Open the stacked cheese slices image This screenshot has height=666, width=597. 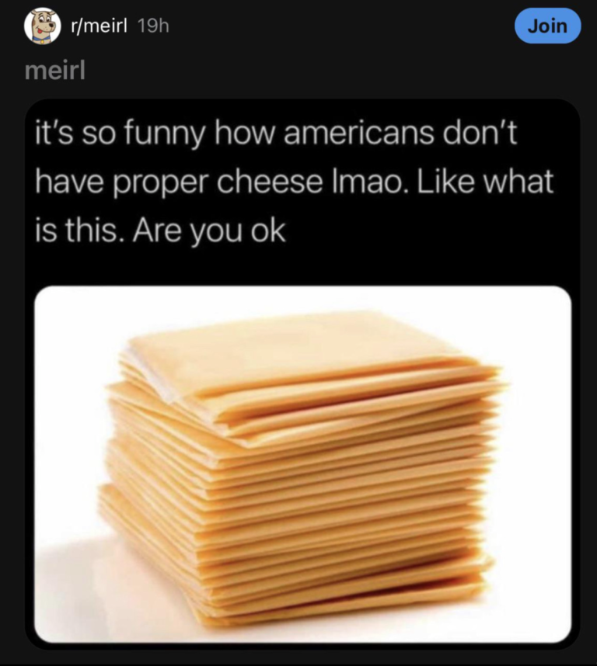pos(302,464)
